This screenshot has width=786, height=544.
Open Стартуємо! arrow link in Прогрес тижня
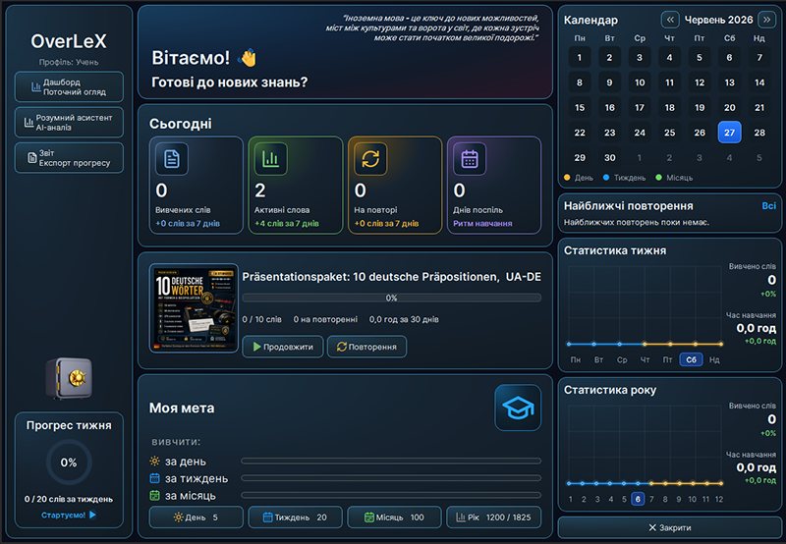click(69, 515)
